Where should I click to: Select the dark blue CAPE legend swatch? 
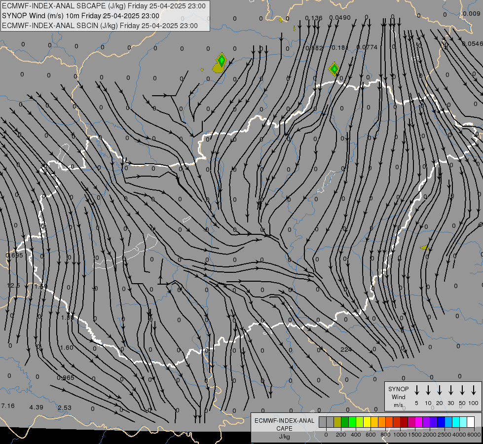[x=441, y=422]
